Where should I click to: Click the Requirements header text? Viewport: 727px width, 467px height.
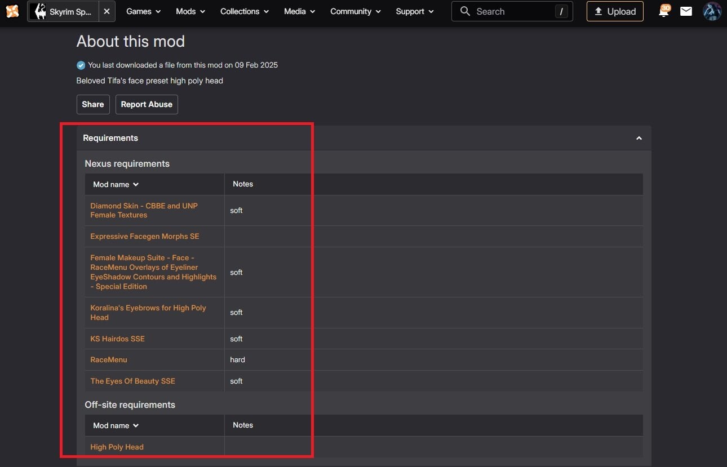pyautogui.click(x=110, y=138)
